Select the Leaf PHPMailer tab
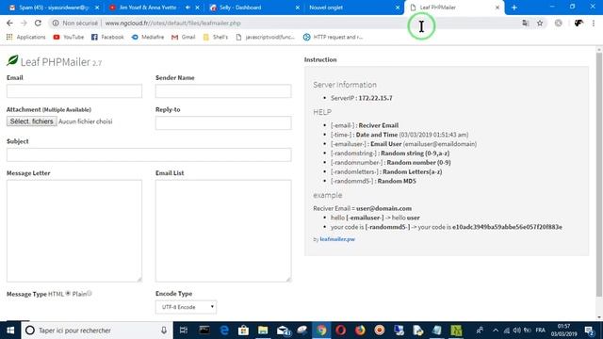Image resolution: width=603 pixels, height=339 pixels. tap(437, 8)
